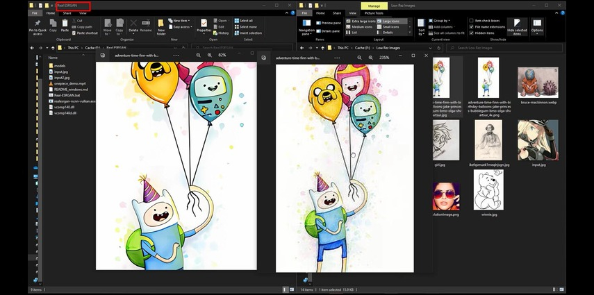This screenshot has height=295, width=594.
Task: Select the winnie.jpg thumbnail
Action: (488, 189)
